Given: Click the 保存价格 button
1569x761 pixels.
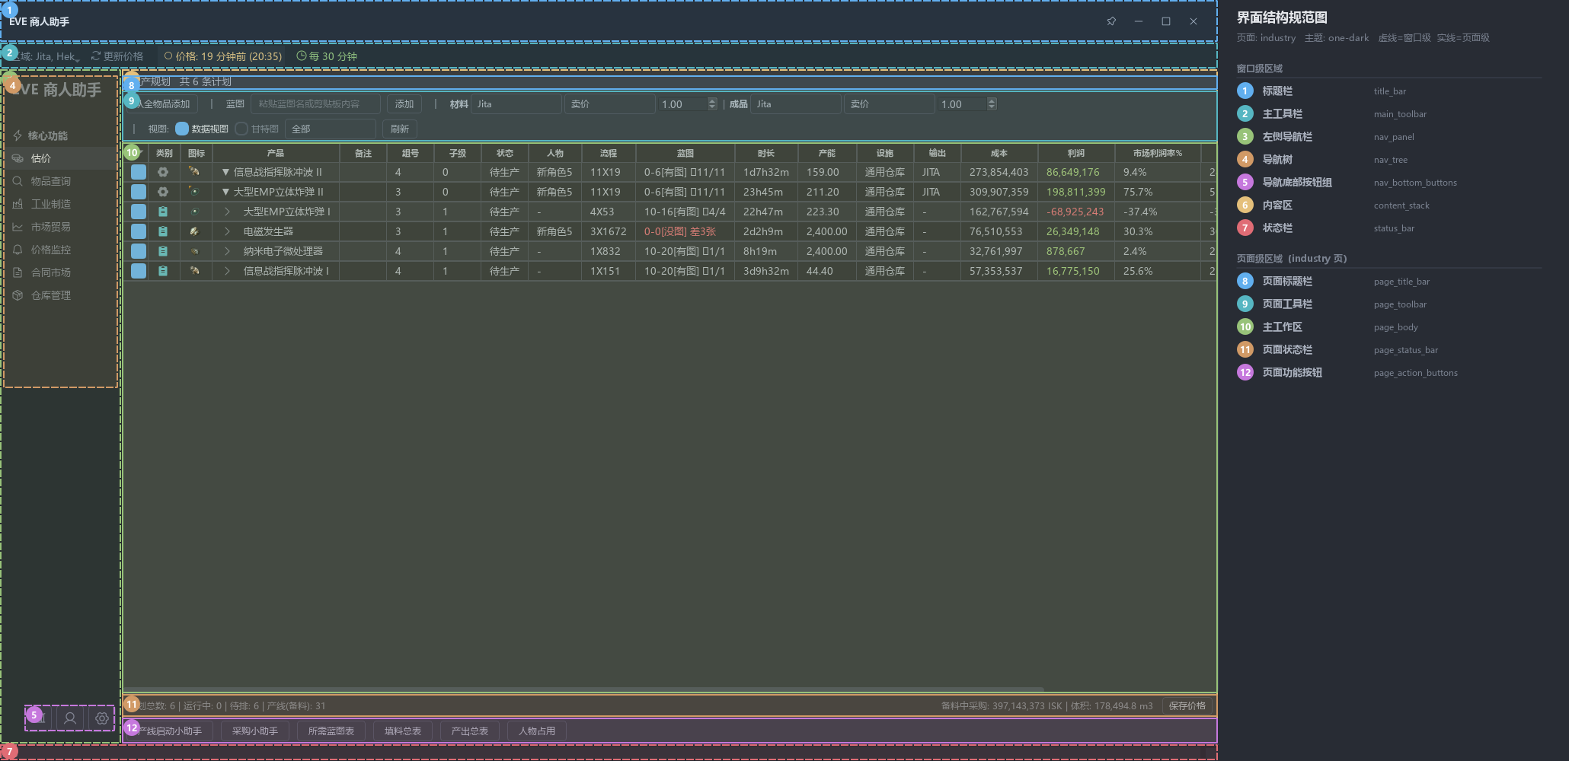Looking at the screenshot, I should pyautogui.click(x=1187, y=706).
